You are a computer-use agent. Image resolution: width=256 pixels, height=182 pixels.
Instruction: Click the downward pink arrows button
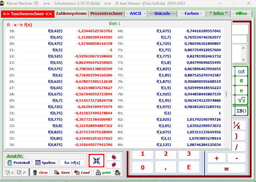tap(113, 165)
